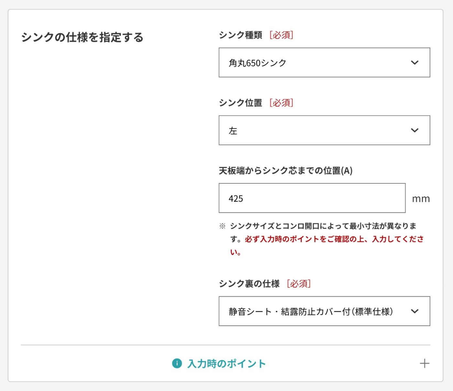Click the 天板端からシンク芯までの位置(A) label

point(285,171)
